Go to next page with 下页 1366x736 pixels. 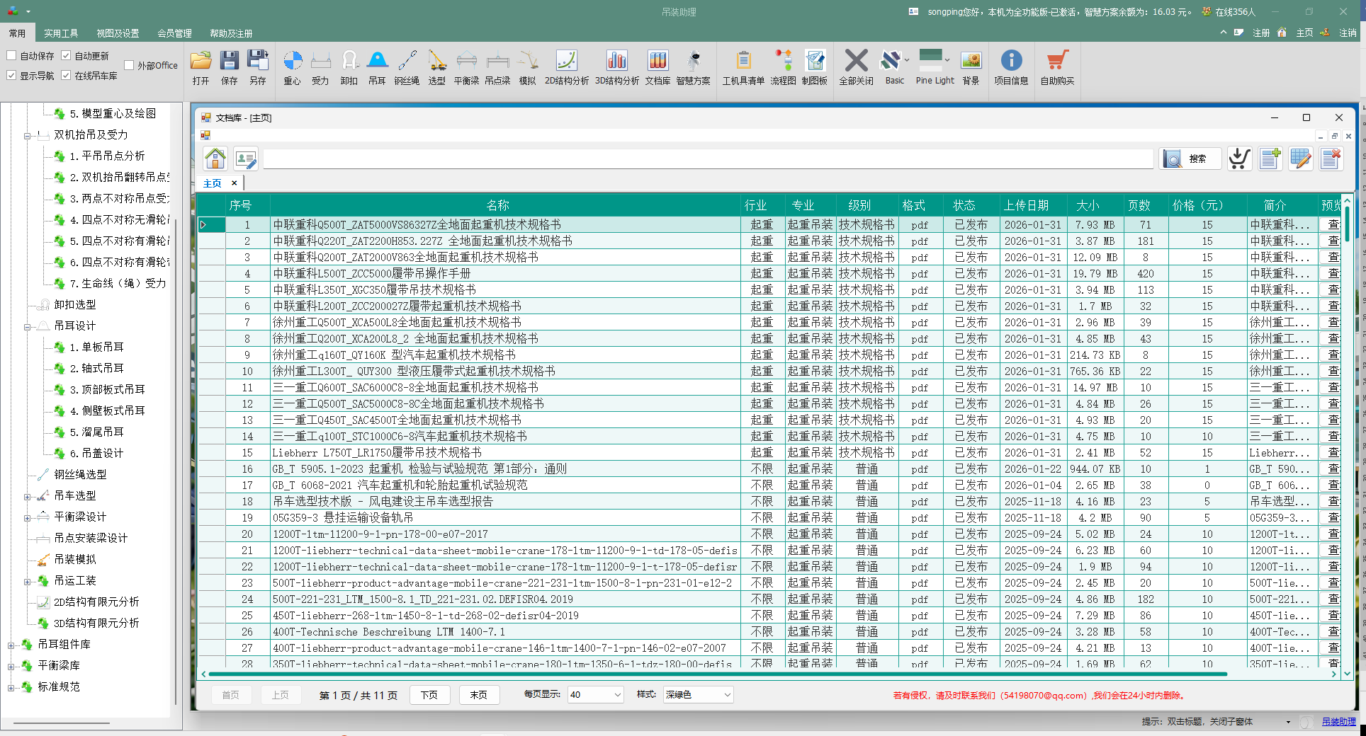(x=429, y=695)
